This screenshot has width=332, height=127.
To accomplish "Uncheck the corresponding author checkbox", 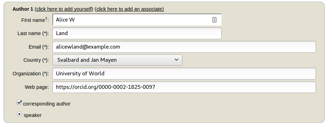I will click(19, 103).
